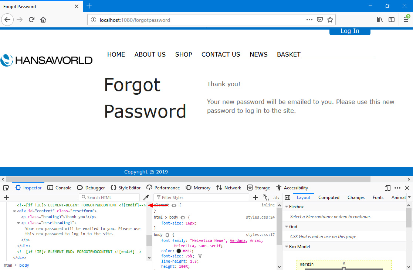
Task: Click the HansaWorld logo
Action: pyautogui.click(x=46, y=60)
